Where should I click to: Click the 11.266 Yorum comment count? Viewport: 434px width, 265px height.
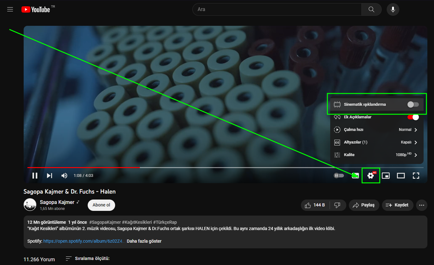(39, 259)
